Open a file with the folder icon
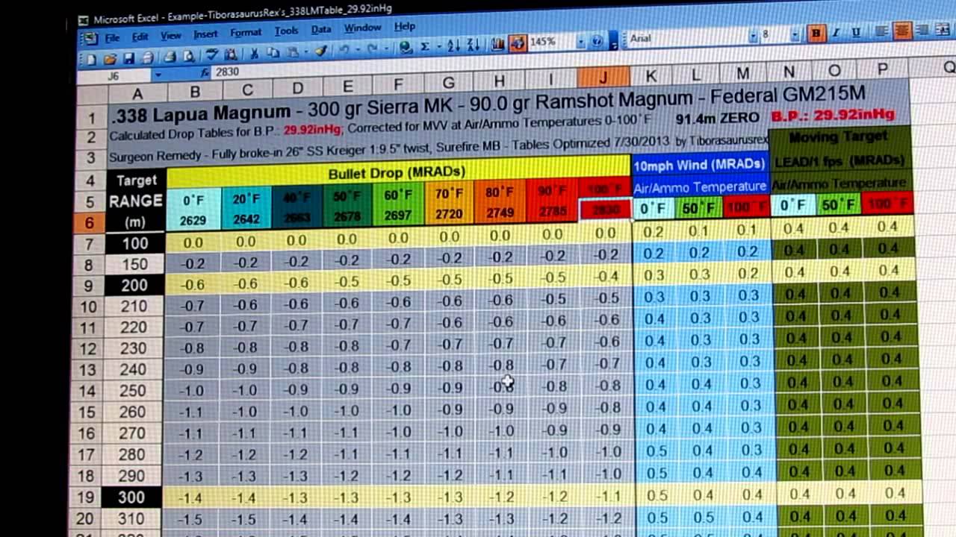The width and height of the screenshot is (956, 537). (111, 58)
